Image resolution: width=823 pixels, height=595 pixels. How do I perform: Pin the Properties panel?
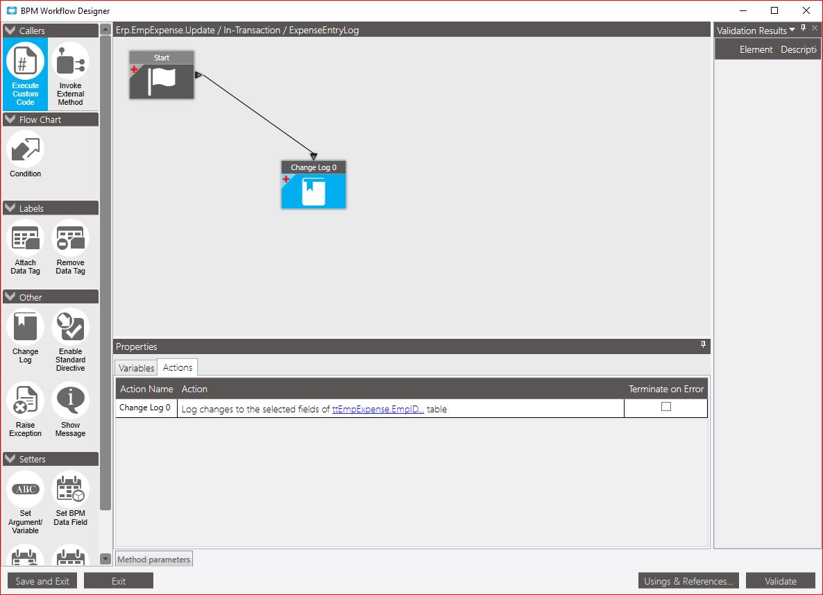pyautogui.click(x=703, y=344)
